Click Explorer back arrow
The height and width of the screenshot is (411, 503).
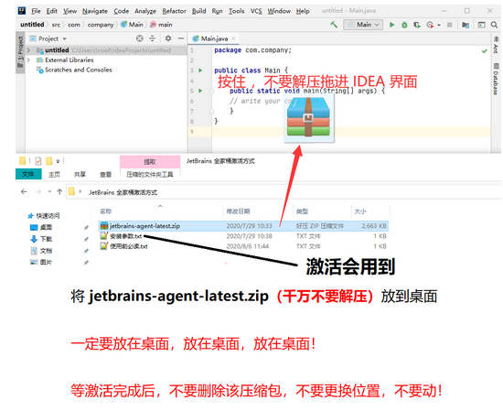click(x=24, y=191)
